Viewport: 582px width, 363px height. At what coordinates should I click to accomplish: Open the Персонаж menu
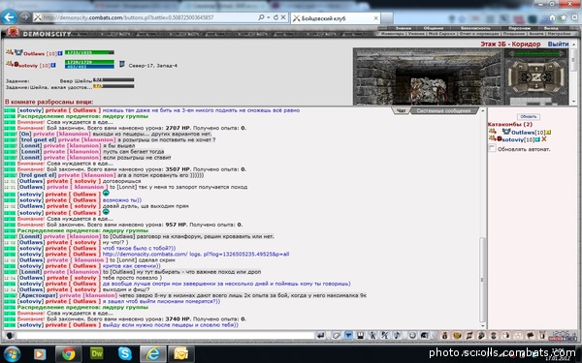tap(520, 28)
